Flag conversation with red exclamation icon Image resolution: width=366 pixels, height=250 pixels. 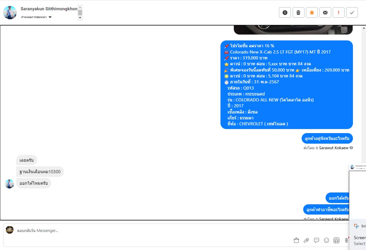[338, 13]
